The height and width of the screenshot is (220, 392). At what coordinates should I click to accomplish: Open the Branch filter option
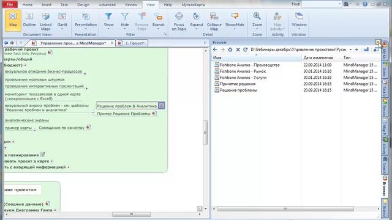[x=158, y=20]
